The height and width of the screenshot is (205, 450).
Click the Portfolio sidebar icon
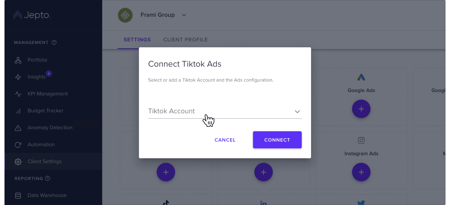click(x=18, y=60)
